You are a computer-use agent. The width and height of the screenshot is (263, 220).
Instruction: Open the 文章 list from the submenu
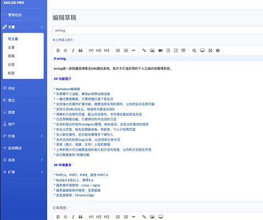(11, 48)
